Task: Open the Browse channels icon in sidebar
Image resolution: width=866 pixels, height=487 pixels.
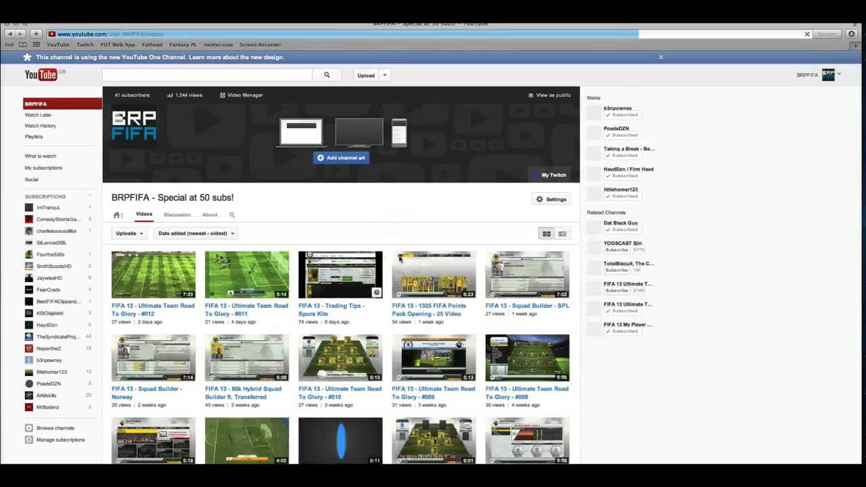Action: tap(29, 428)
